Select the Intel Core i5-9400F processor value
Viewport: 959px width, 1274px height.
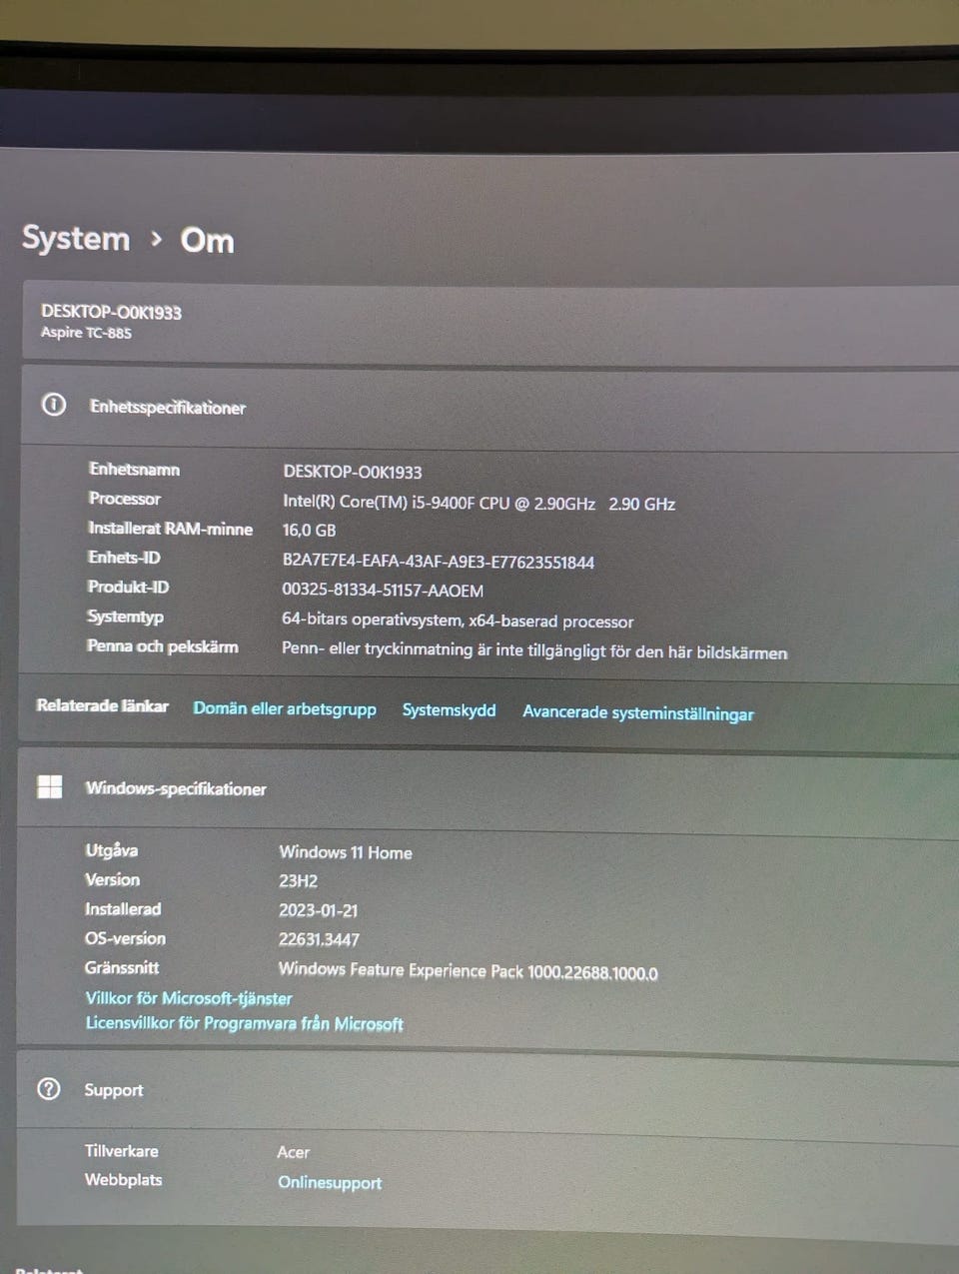click(479, 504)
